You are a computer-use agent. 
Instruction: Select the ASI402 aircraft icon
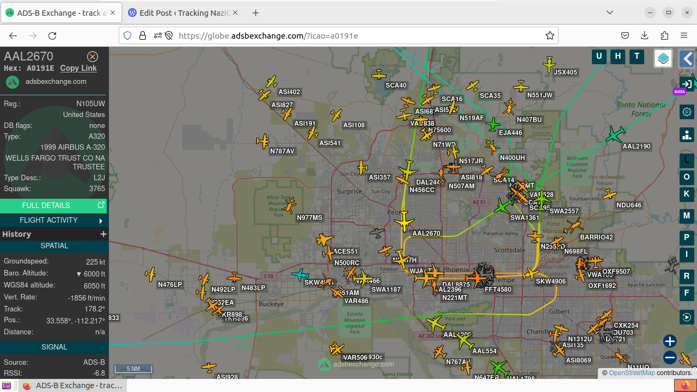(x=271, y=82)
